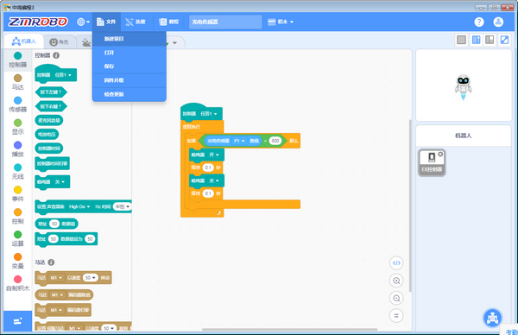
Task: Expand the 积木 mode dropdown in header
Action: (x=281, y=22)
